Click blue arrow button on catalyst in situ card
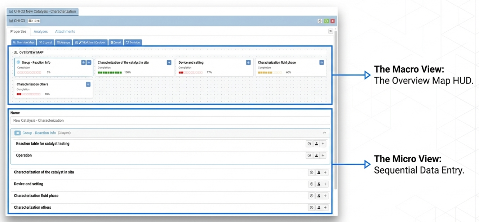 (x=169, y=63)
